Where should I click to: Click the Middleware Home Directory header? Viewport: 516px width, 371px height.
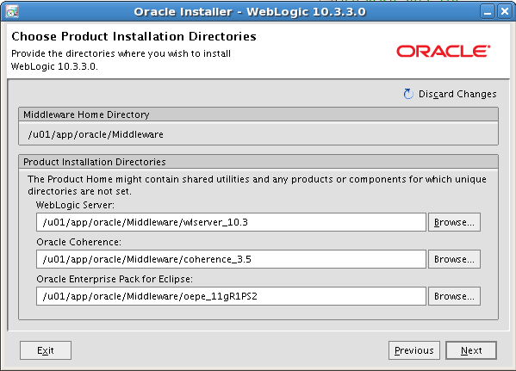point(258,114)
